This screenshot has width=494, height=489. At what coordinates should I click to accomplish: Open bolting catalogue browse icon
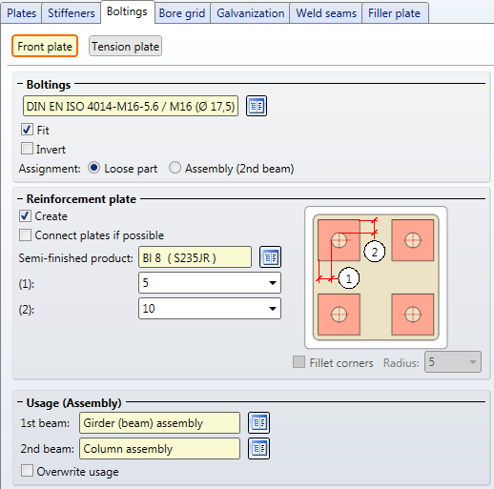point(257,106)
